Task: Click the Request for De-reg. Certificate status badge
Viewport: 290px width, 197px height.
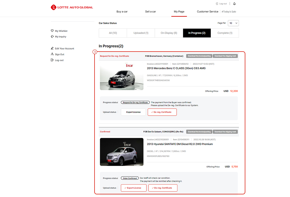Action: coord(135,102)
